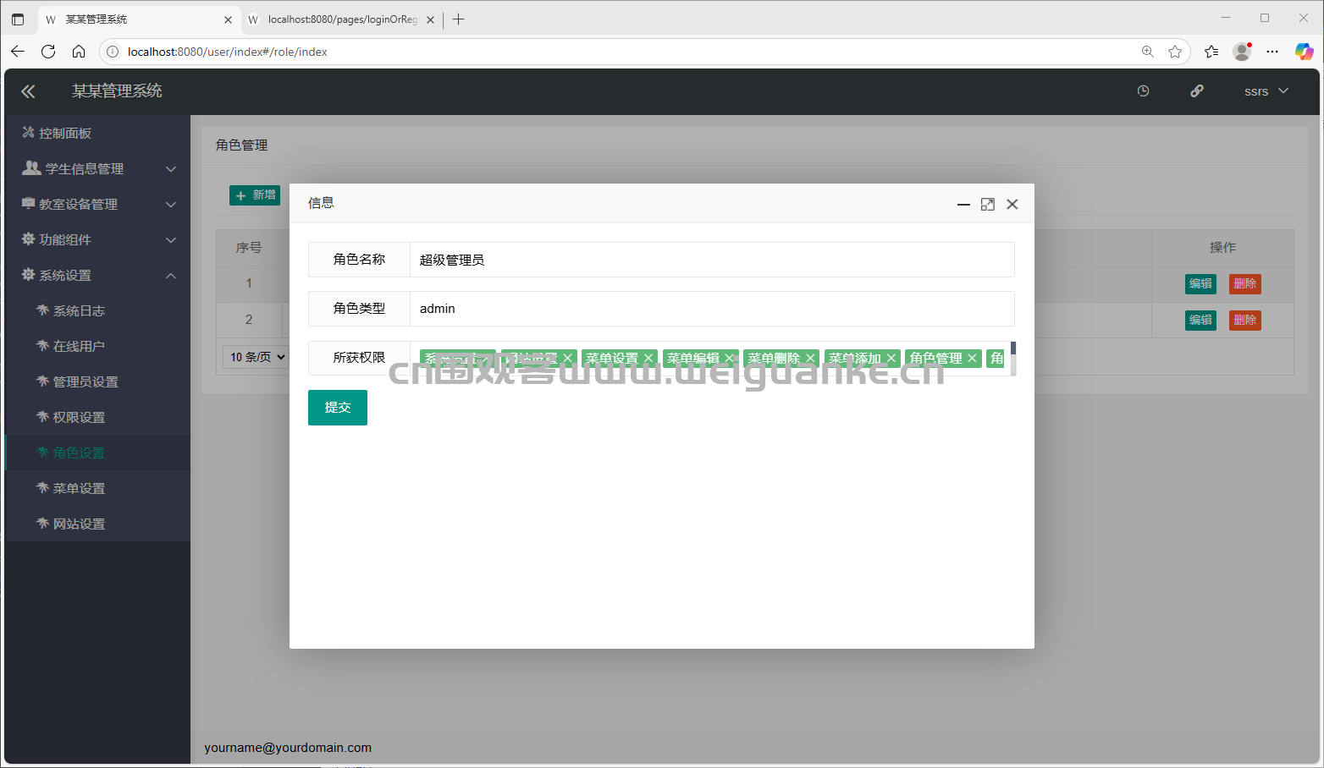This screenshot has height=768, width=1324.
Task: Collapse the sidebar with double-chevron icon
Action: (x=28, y=91)
